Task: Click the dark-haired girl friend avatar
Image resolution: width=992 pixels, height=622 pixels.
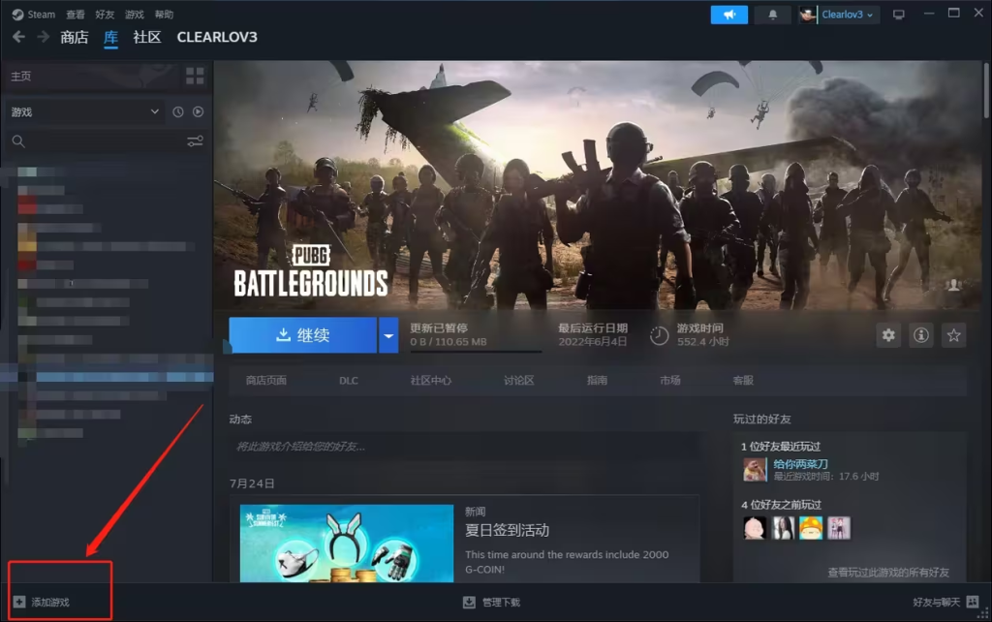Action: click(x=783, y=528)
